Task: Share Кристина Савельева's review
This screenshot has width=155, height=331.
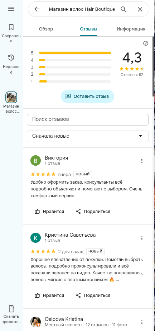Action: pos(93,295)
